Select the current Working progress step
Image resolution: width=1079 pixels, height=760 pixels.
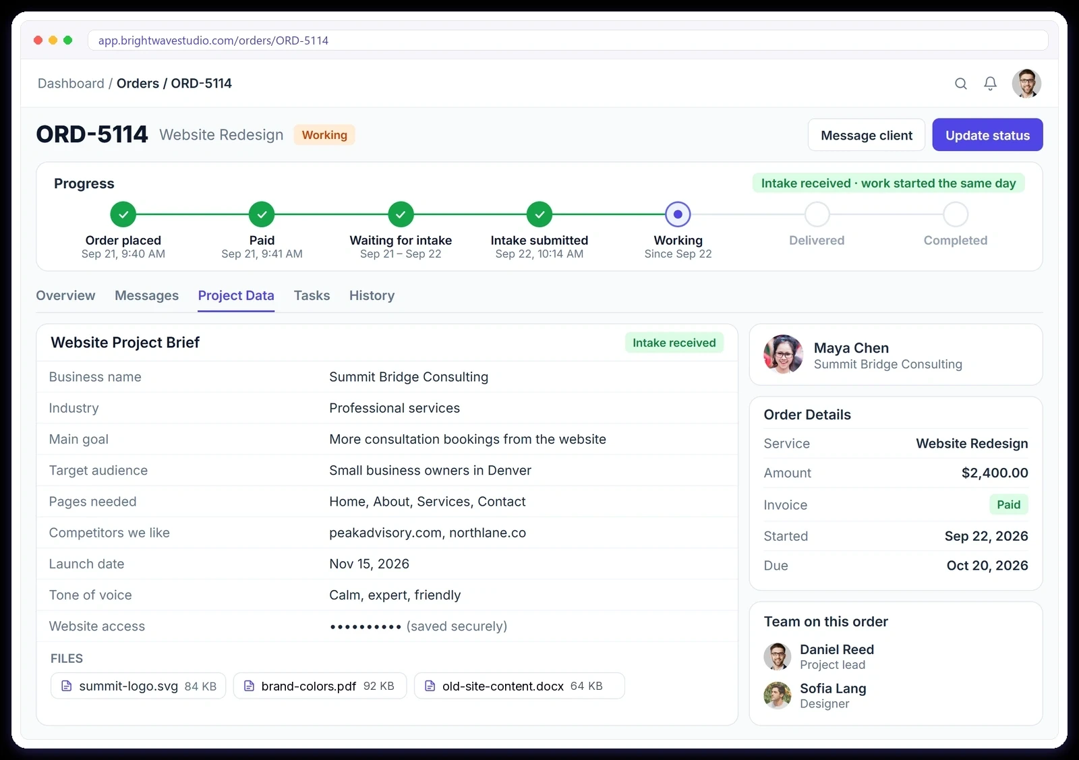point(678,214)
